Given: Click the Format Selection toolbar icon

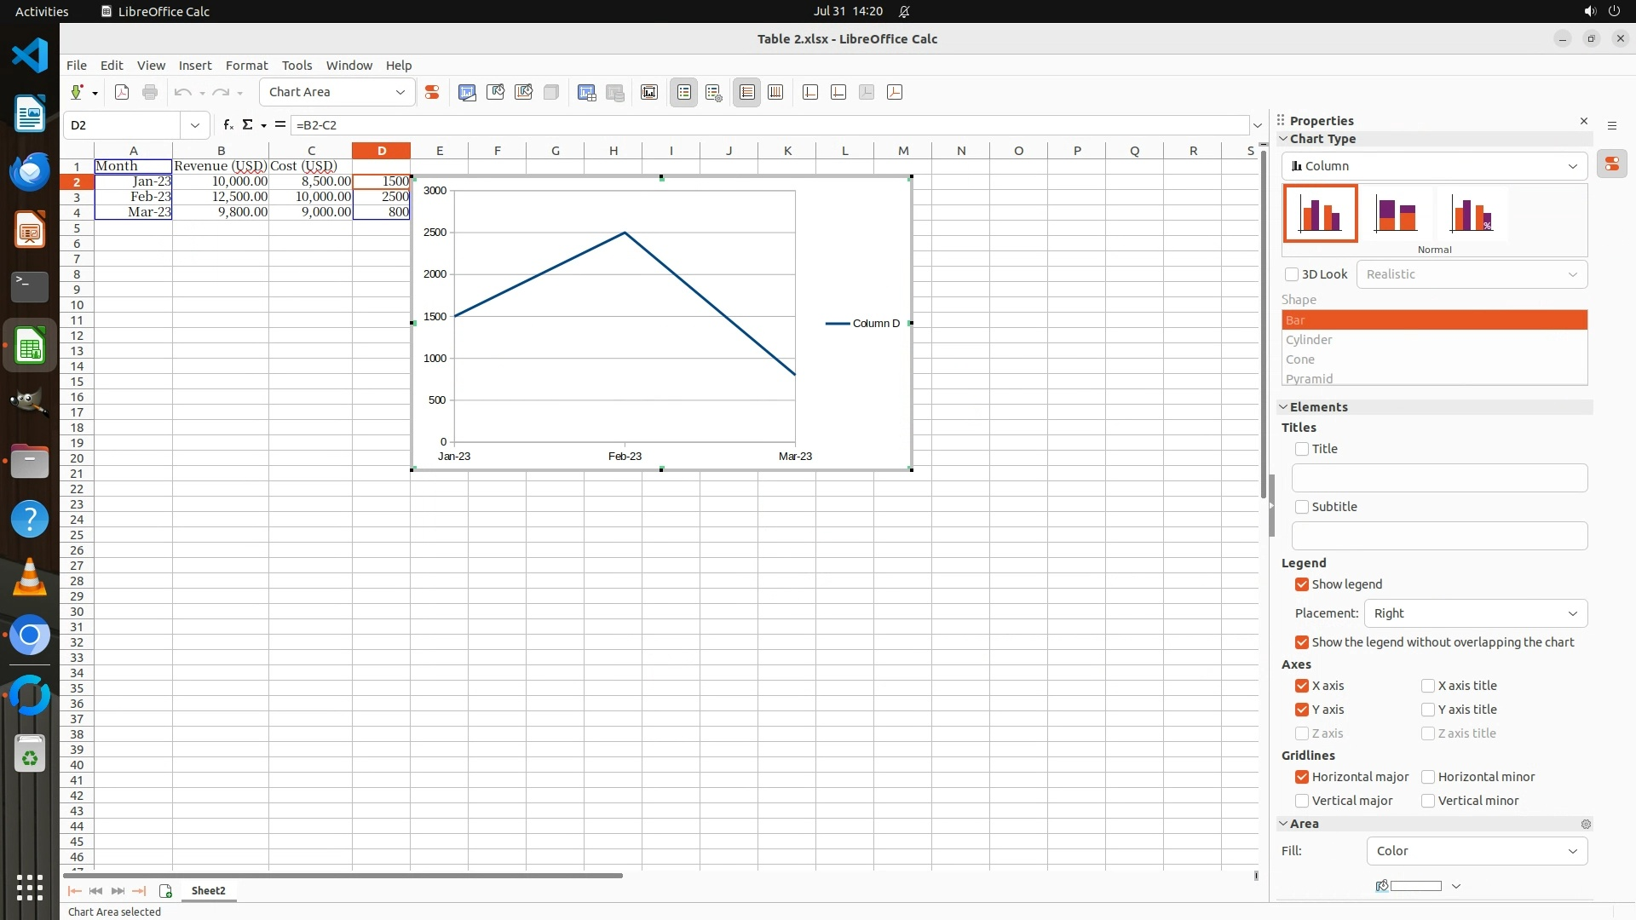Looking at the screenshot, I should [432, 93].
